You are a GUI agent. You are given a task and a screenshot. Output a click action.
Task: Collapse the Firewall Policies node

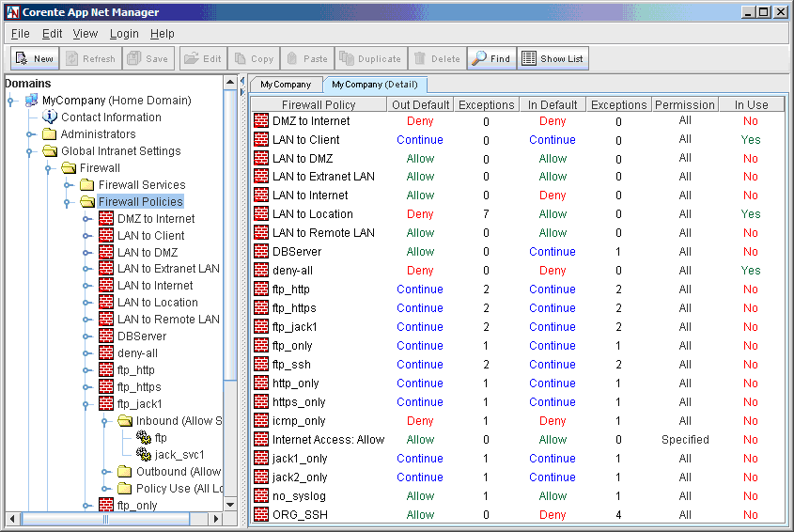pos(68,202)
